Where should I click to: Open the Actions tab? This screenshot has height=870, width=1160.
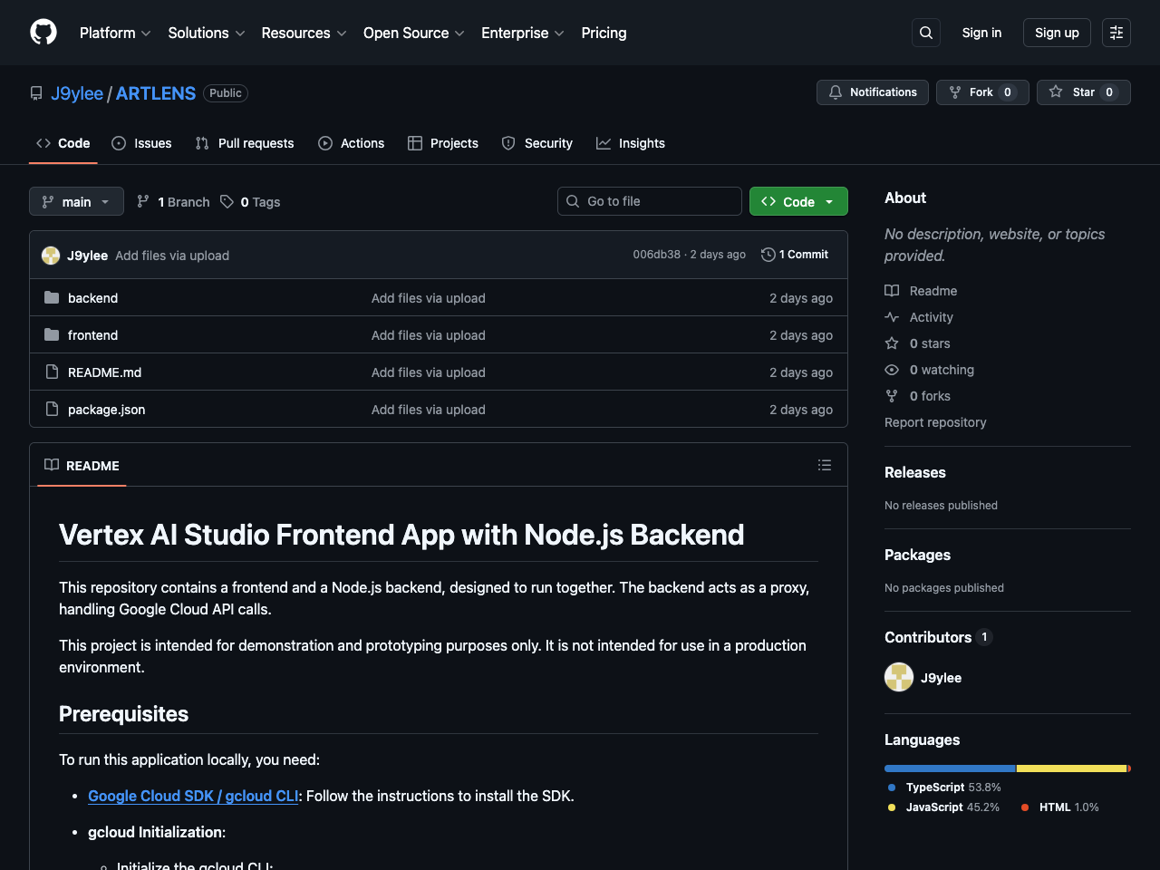coord(352,143)
